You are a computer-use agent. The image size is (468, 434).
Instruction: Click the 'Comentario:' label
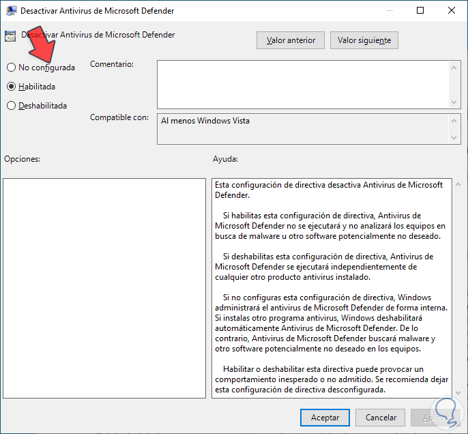[112, 64]
